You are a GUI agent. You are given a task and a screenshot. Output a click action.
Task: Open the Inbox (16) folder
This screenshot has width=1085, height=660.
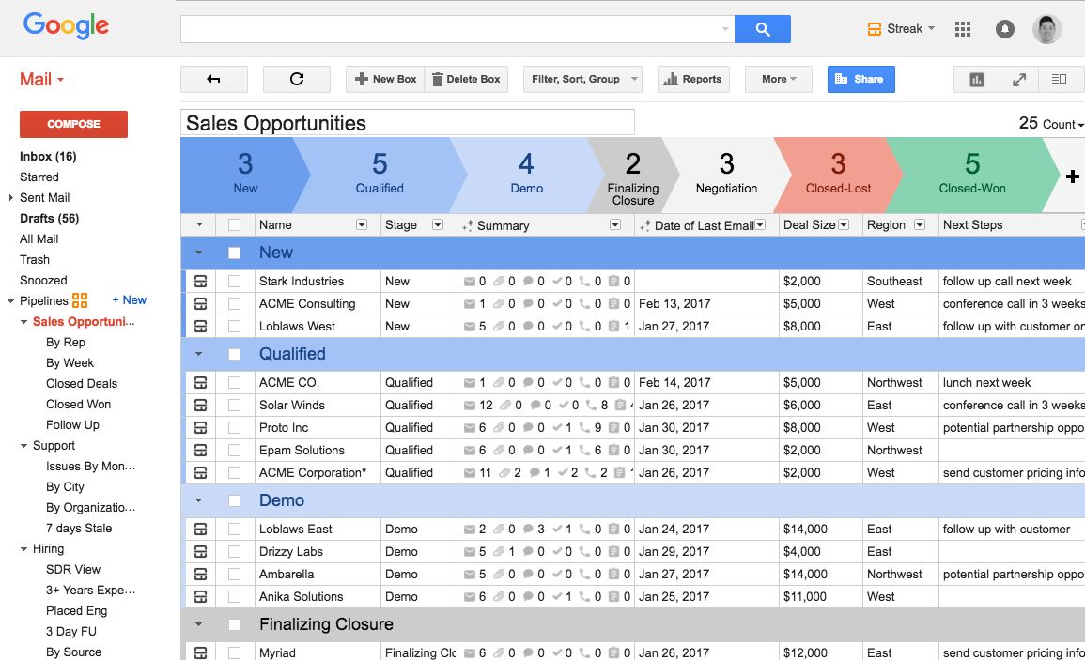48,157
